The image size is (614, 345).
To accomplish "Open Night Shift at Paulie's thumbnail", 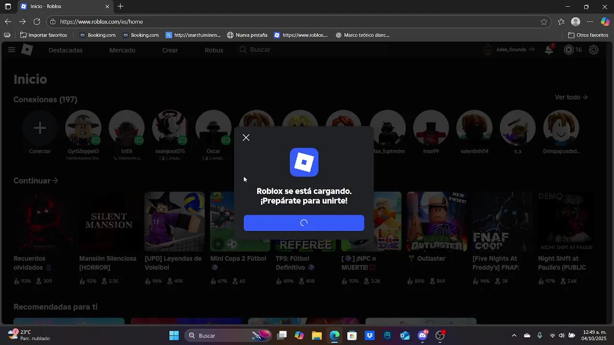I will tap(568, 221).
